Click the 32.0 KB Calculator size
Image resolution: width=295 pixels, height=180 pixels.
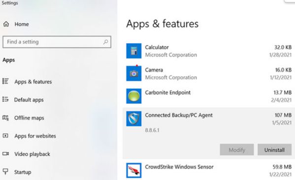coord(283,47)
